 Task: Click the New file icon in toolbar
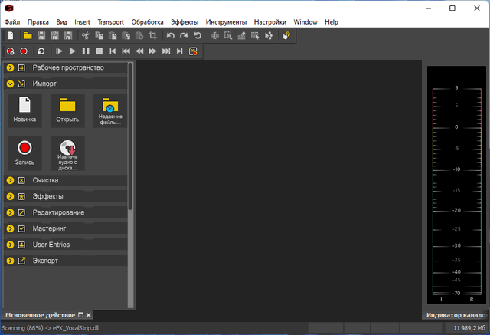pyautogui.click(x=10, y=36)
